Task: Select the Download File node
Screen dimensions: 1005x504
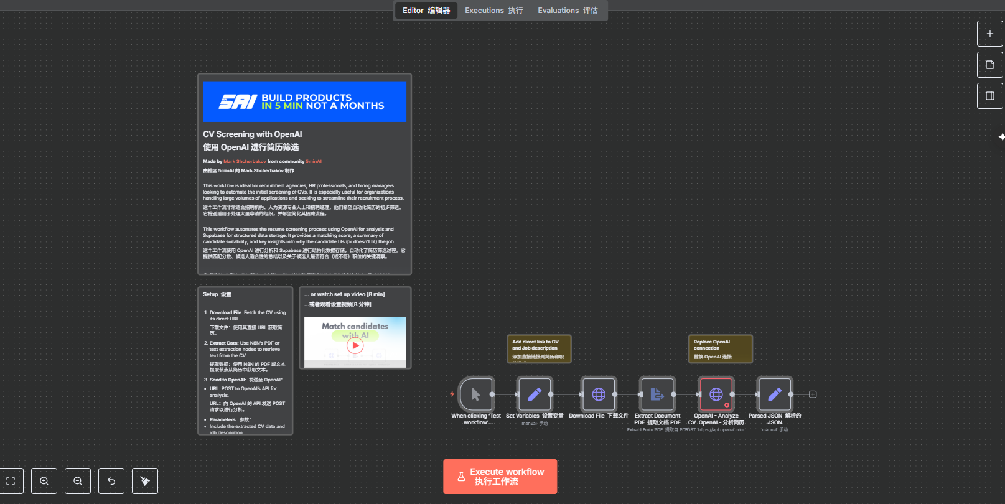Action: (598, 394)
